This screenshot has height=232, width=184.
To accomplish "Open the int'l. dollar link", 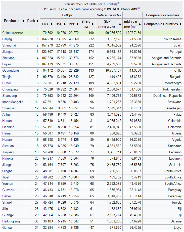I will point(82,9).
